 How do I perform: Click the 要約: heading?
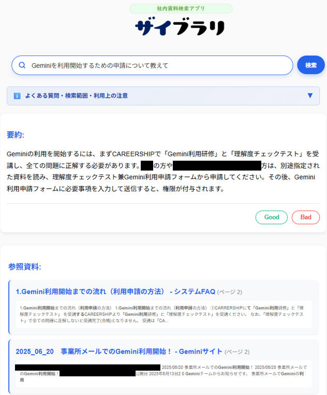coord(16,135)
